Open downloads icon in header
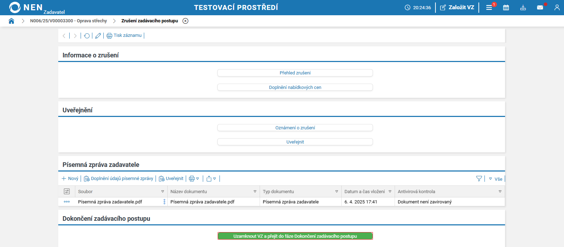The width and height of the screenshot is (564, 247). coord(523,7)
